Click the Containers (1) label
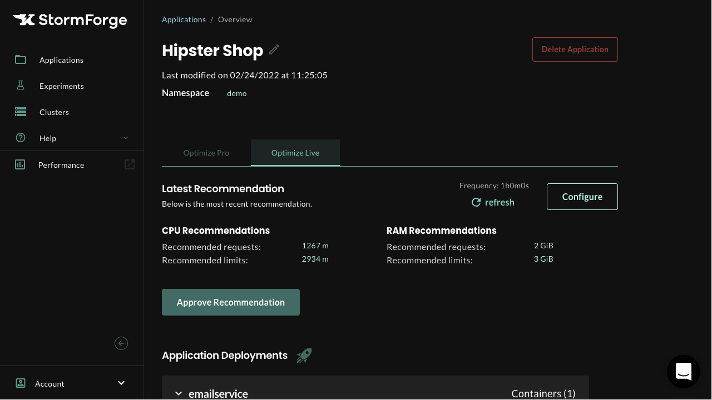 click(x=543, y=393)
